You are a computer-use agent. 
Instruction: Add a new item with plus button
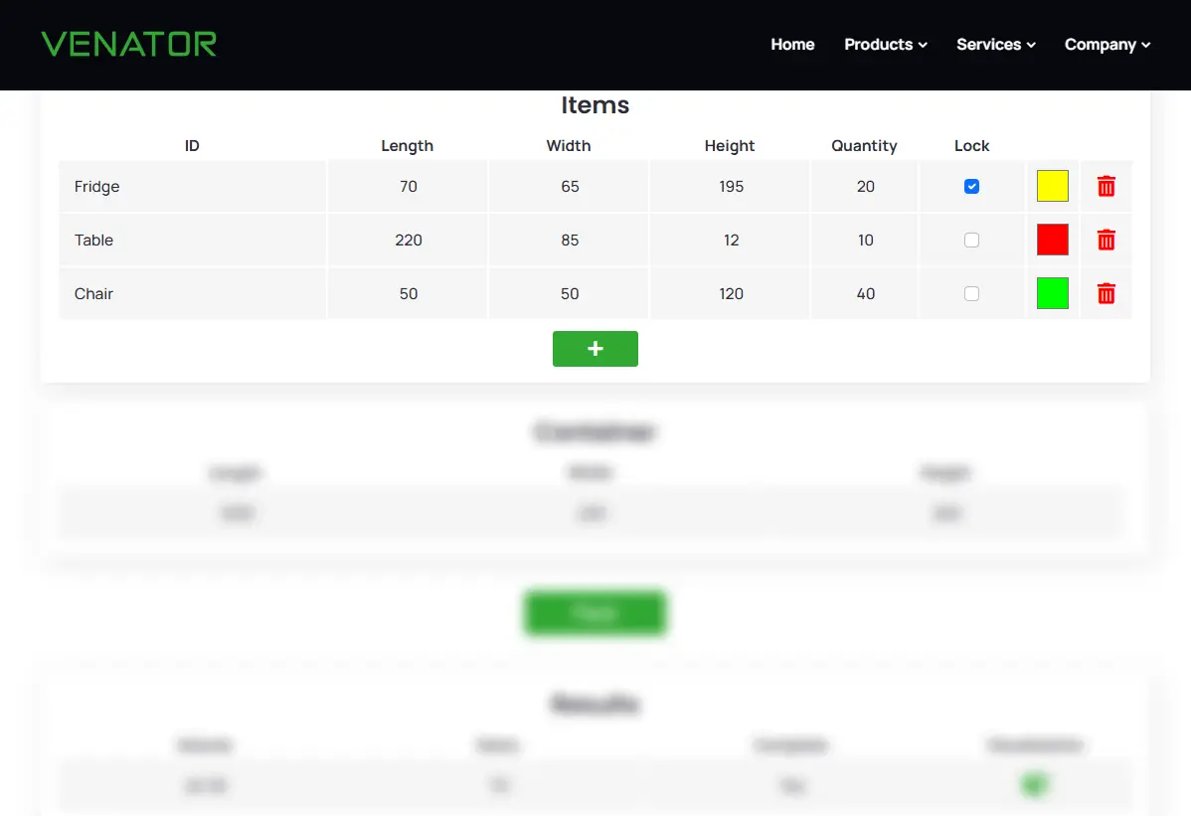[x=595, y=349]
